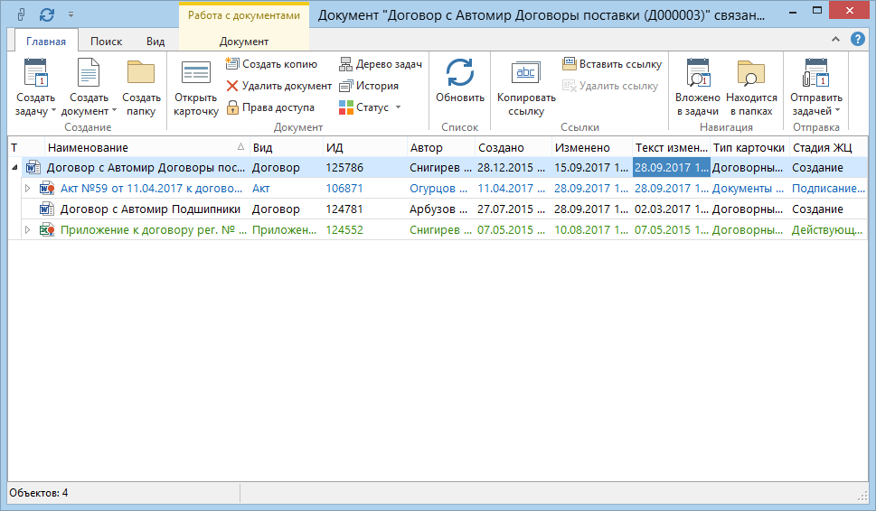This screenshot has height=511, width=876.
Task: Sort by the Стадия ЖЦ column header
Action: [828, 148]
